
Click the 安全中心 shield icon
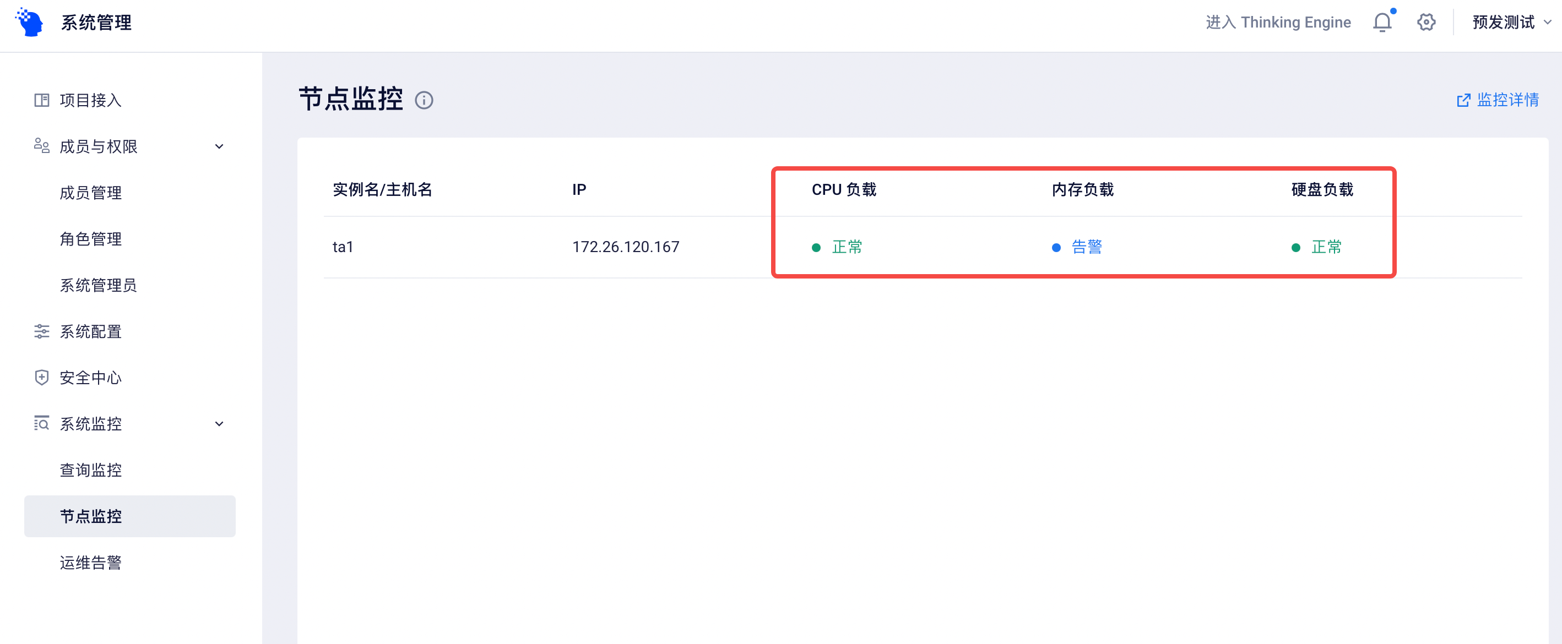[x=41, y=378]
